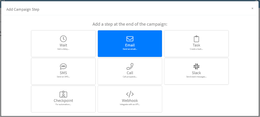Click "Integrate with an API..." description

(130, 104)
